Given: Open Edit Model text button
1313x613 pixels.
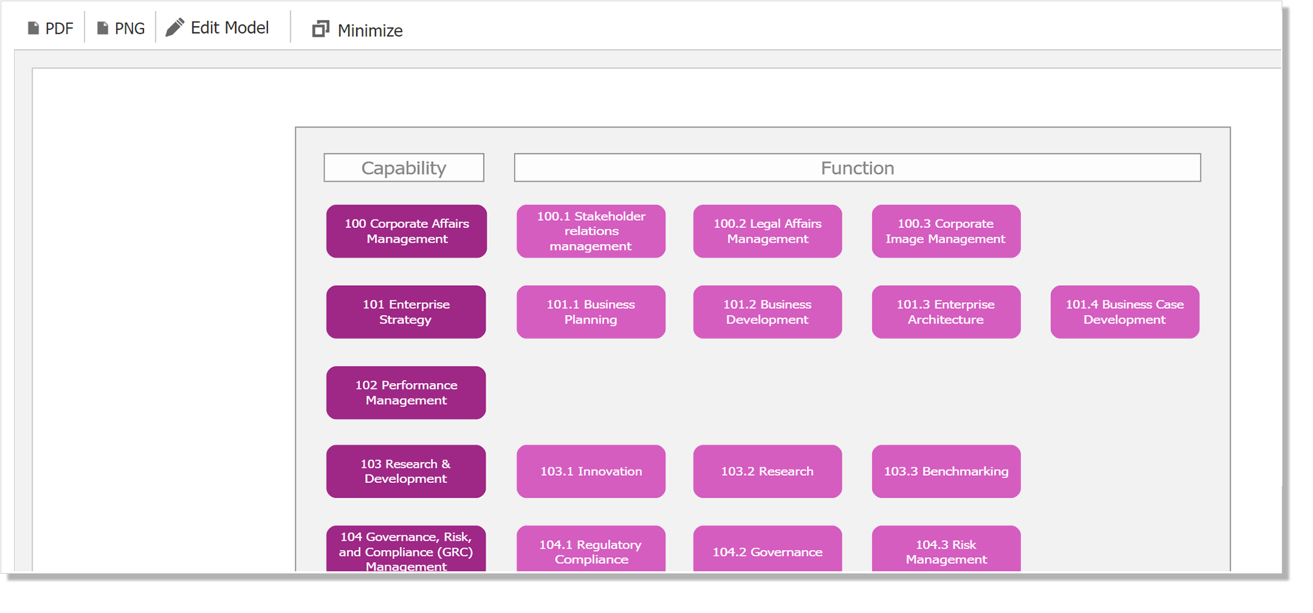Looking at the screenshot, I should pyautogui.click(x=229, y=28).
